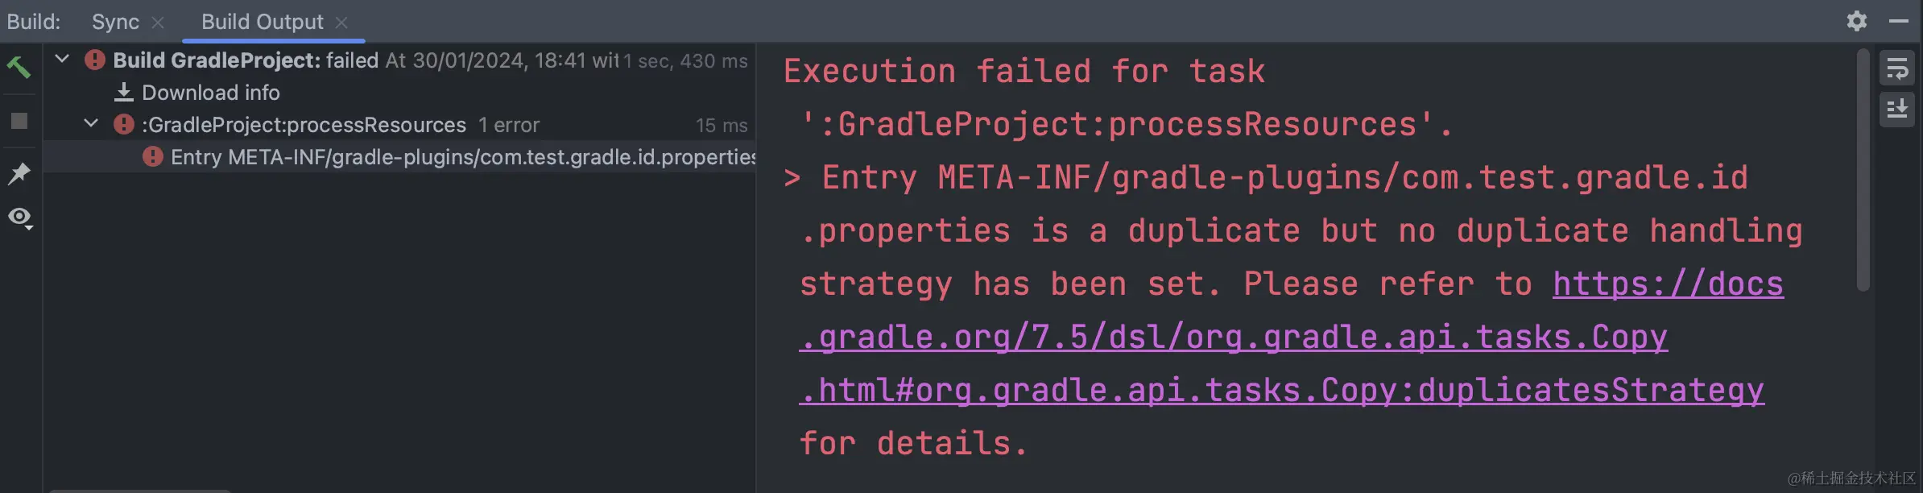Viewport: 1923px width, 493px height.
Task: Click the Download info entry
Action: [211, 93]
